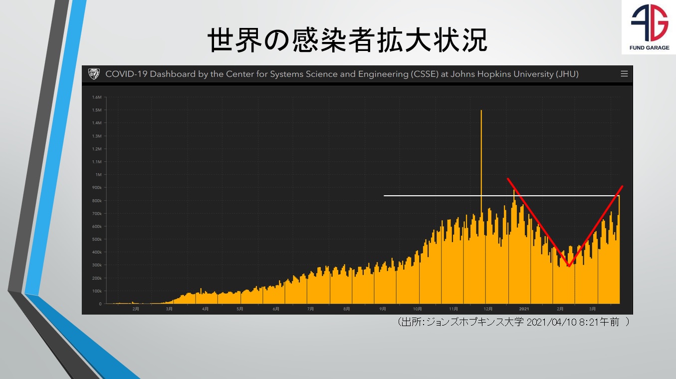
Task: Click the 1M label on the y-axis
Action: click(x=97, y=175)
